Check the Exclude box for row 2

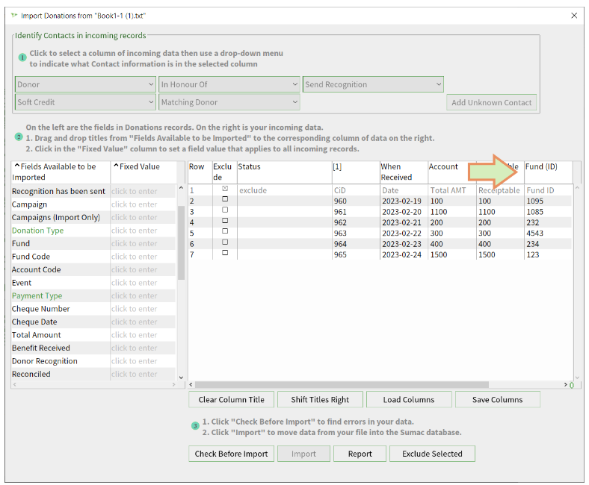pyautogui.click(x=225, y=199)
